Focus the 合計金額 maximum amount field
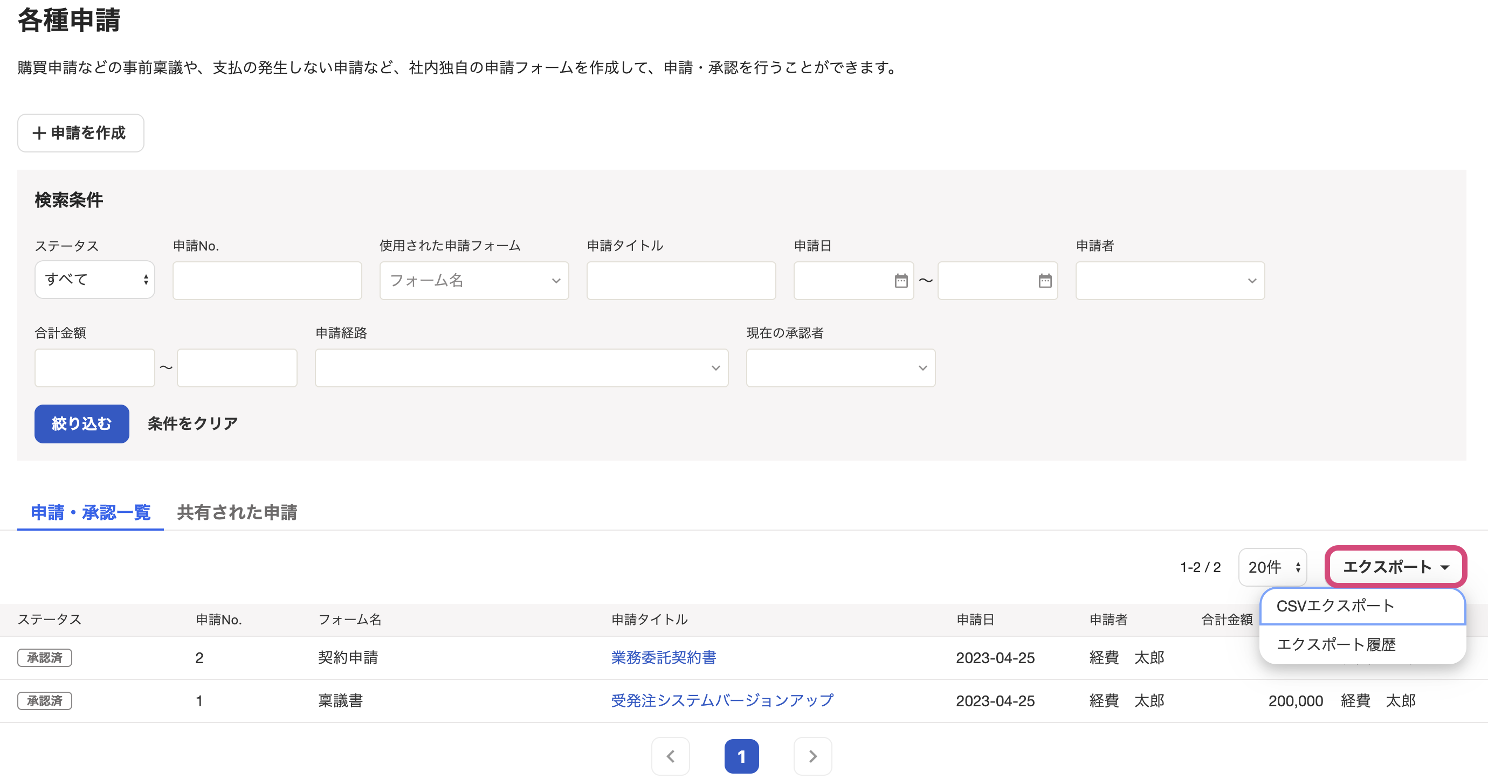Screen dimensions: 1488x779 tap(237, 367)
